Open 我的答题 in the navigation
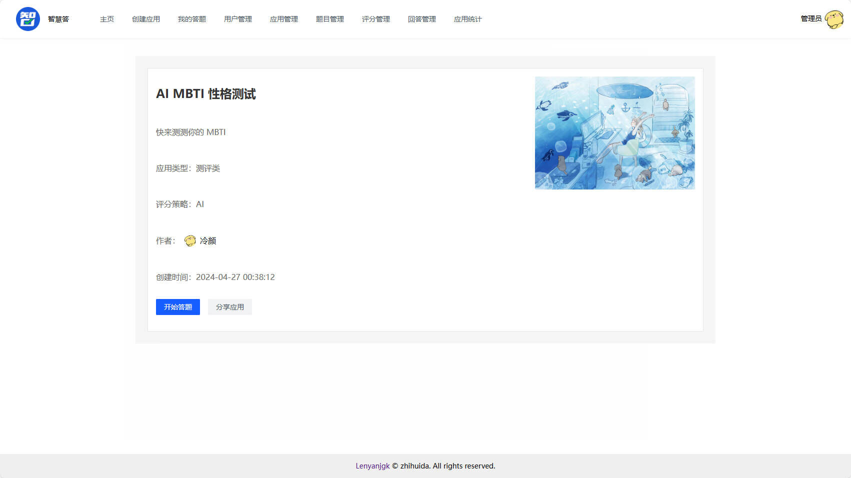 pyautogui.click(x=192, y=19)
